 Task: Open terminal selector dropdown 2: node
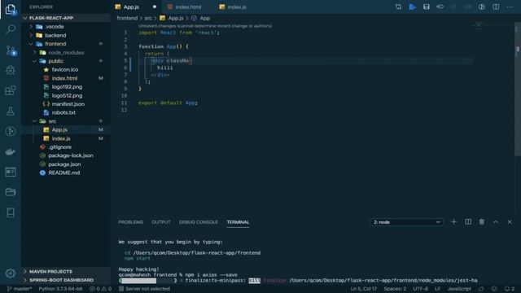406,222
